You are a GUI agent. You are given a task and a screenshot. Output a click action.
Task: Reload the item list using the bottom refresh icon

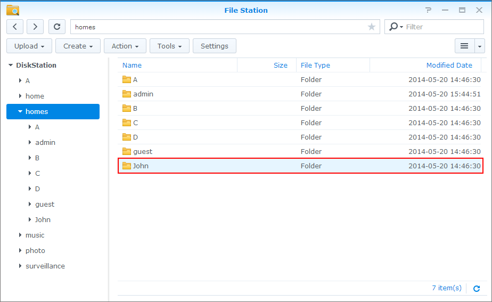click(x=477, y=289)
